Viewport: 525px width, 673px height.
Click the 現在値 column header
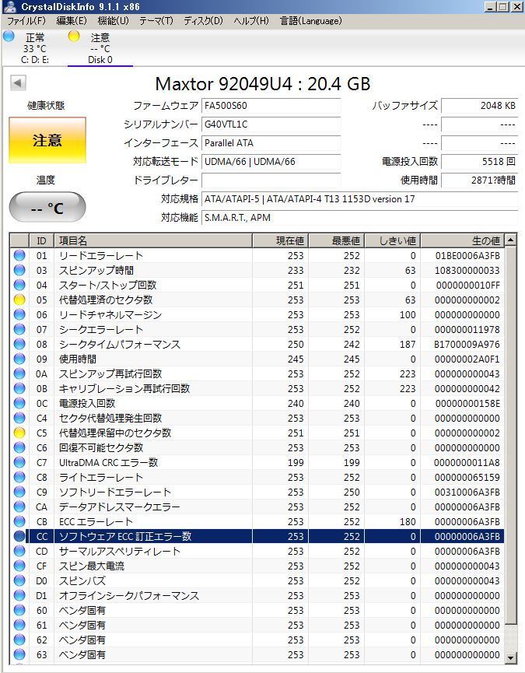pos(281,240)
